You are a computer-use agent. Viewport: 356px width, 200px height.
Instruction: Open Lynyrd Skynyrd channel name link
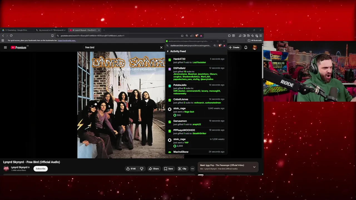tap(19, 167)
